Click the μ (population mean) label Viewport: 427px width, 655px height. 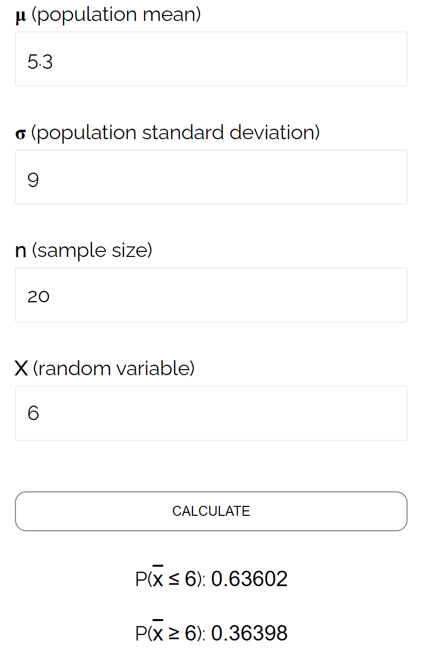point(107,14)
